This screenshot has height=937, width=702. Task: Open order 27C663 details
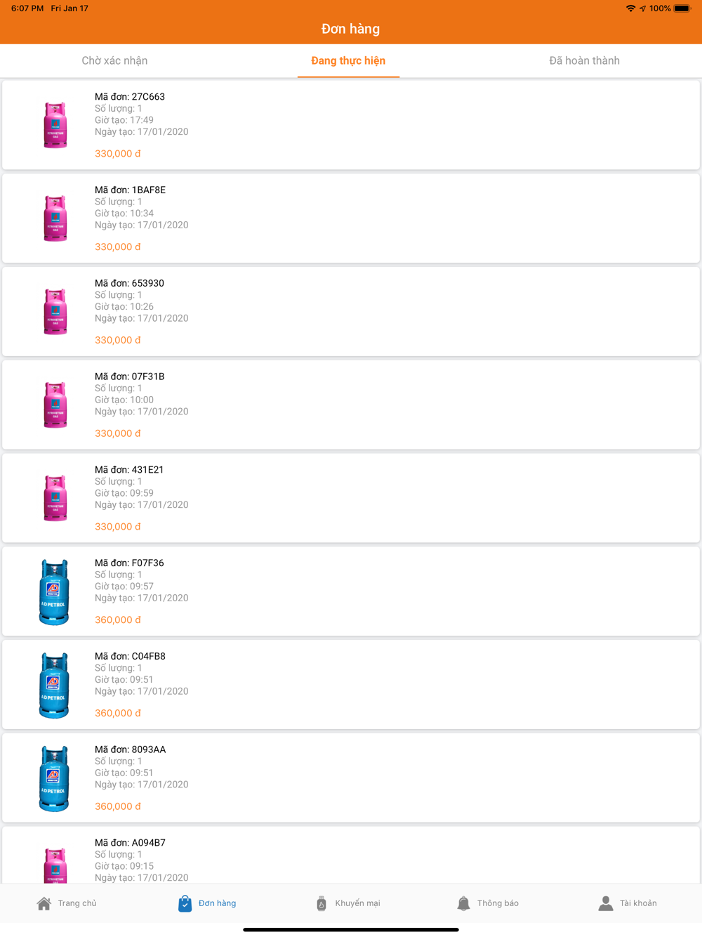pos(351,125)
